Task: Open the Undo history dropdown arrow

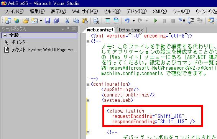Action: 133,21
